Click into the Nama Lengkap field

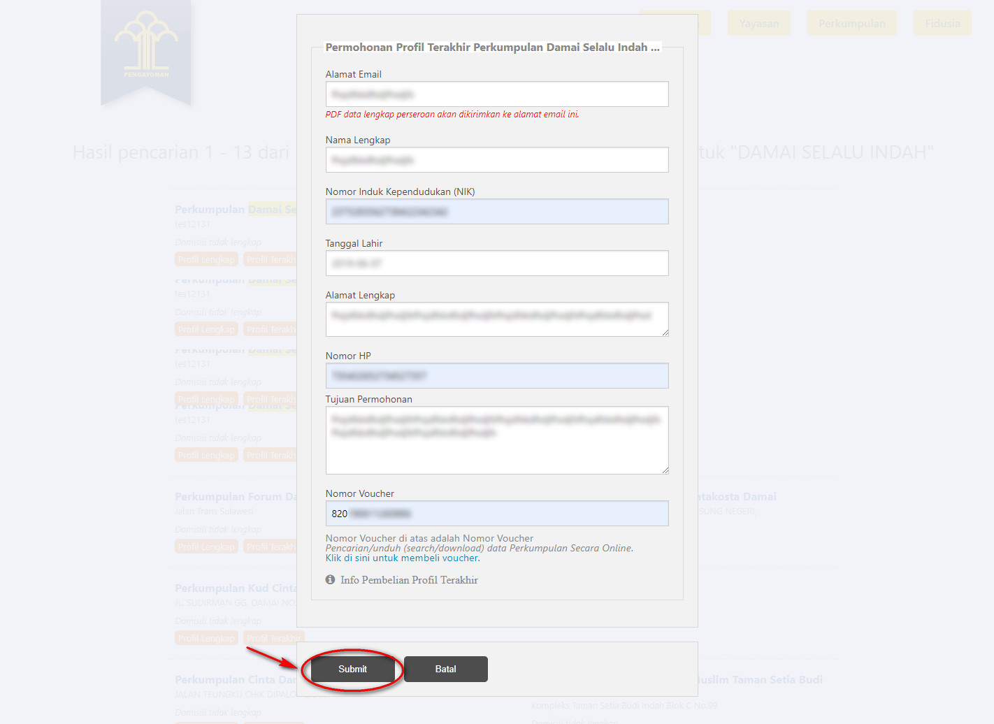(496, 160)
